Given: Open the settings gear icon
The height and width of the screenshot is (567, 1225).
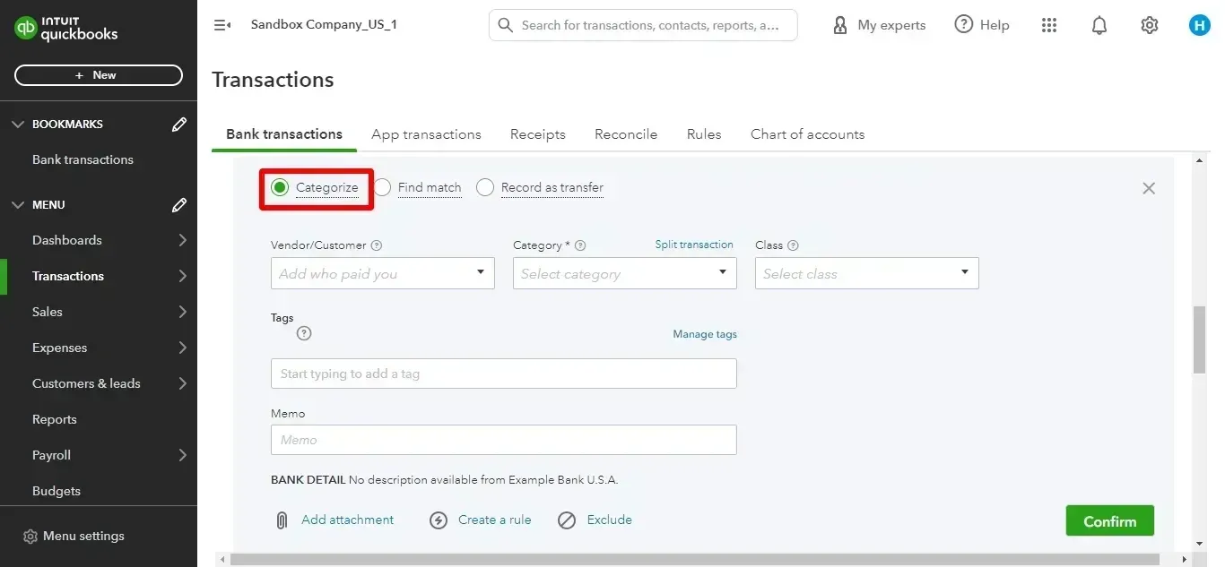Looking at the screenshot, I should tap(1150, 25).
